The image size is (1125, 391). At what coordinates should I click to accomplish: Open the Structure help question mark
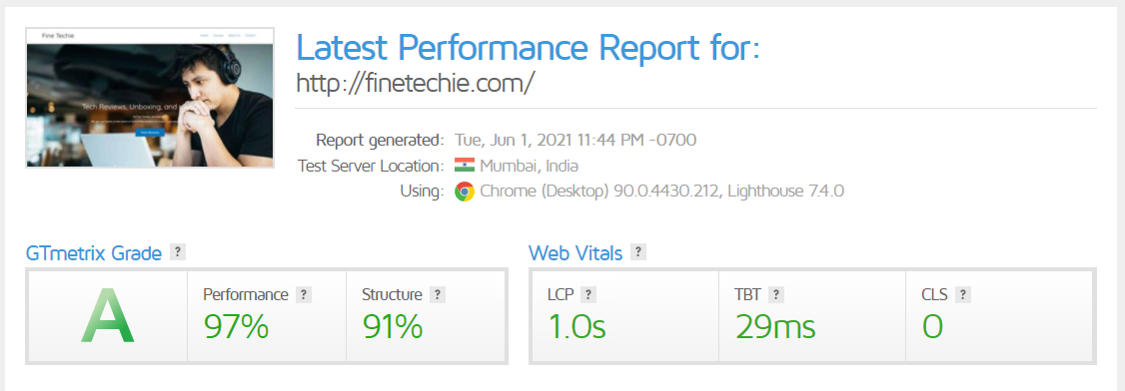(x=438, y=294)
